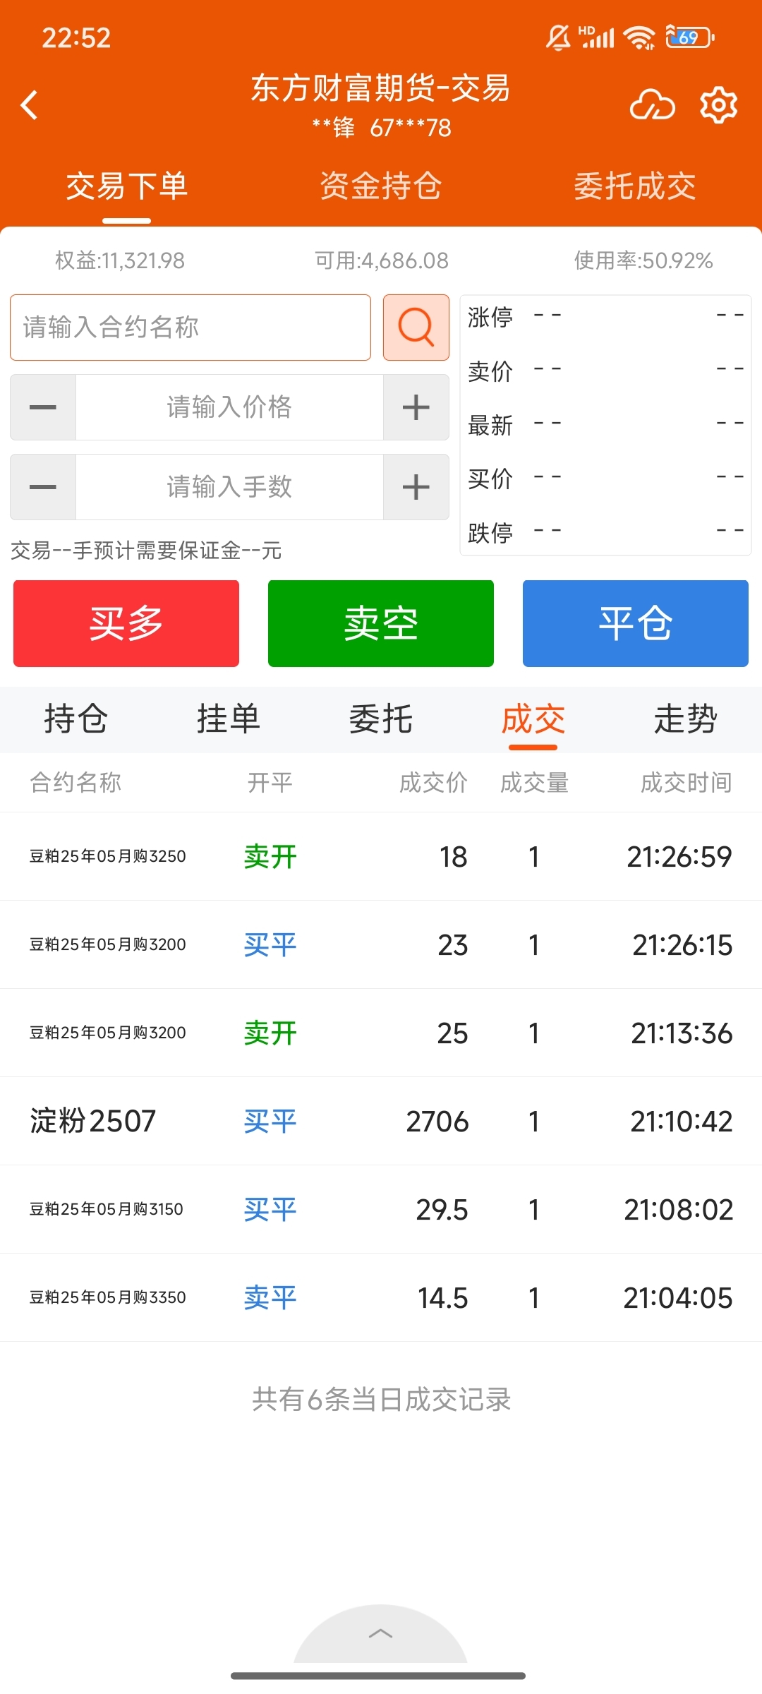
Task: Switch to the 交易下单 tab
Action: click(127, 186)
